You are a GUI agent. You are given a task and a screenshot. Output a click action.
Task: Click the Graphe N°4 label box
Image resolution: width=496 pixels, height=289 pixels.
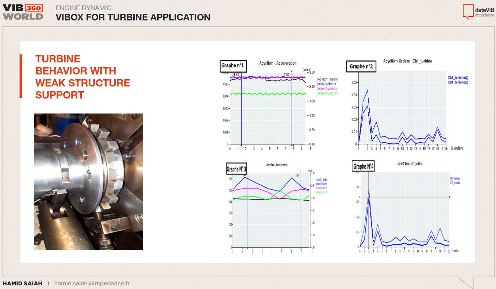(x=364, y=166)
